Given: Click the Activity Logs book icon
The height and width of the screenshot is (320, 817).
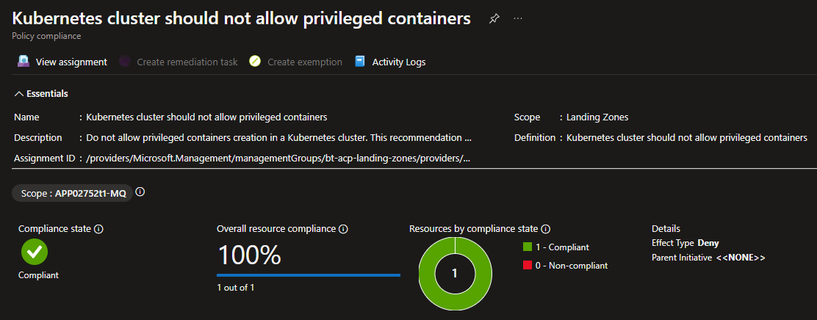Looking at the screenshot, I should click(360, 62).
